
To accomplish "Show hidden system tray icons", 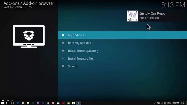I will [x=155, y=103].
